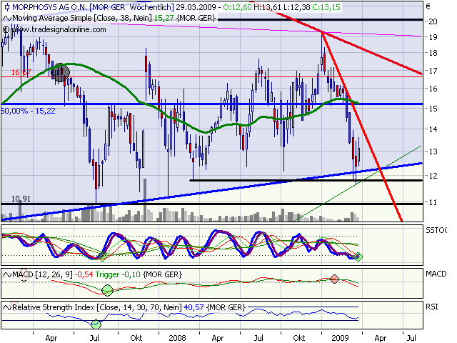Image resolution: width=457 pixels, height=343 pixels.
Task: Click the MORPHOSYS AG O.N. chart title
Action: point(49,6)
